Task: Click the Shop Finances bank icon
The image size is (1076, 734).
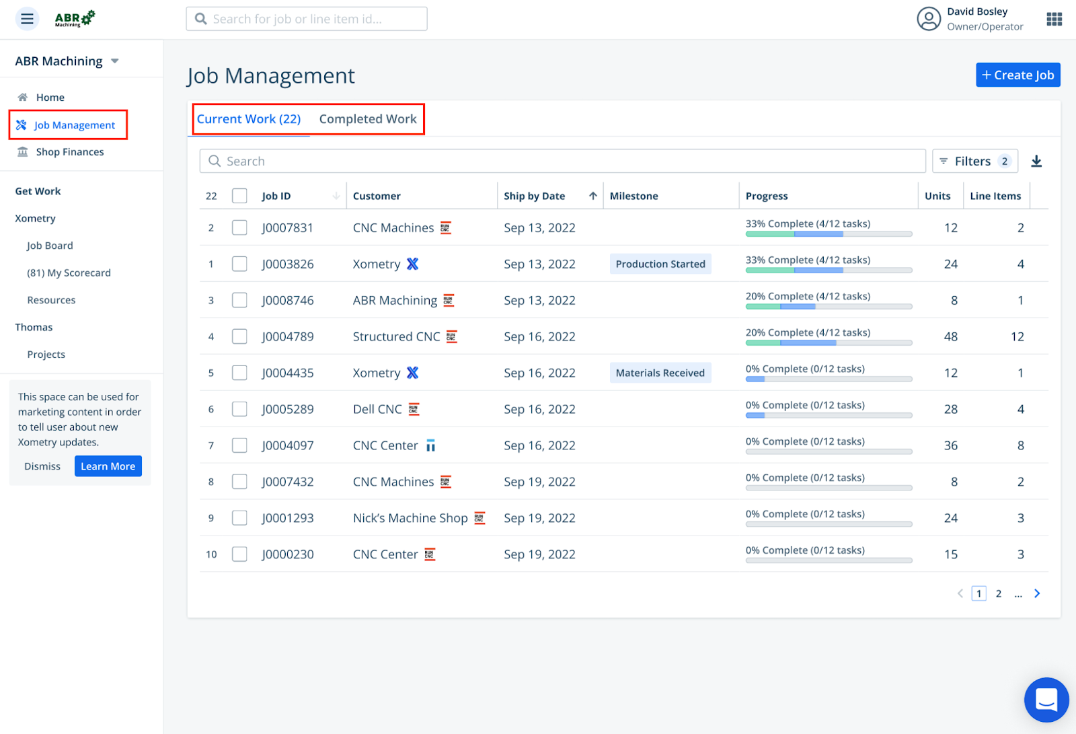Action: (x=23, y=151)
